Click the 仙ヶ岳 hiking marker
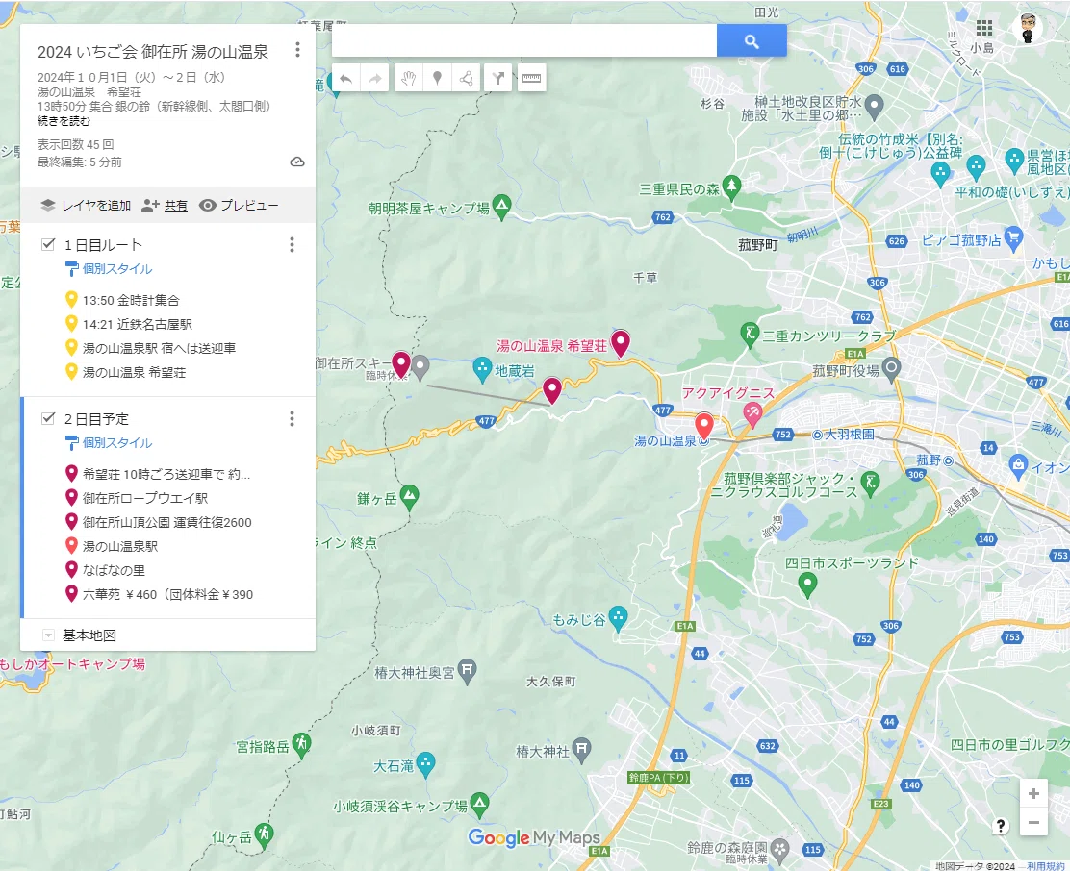Image resolution: width=1070 pixels, height=871 pixels. pos(264,835)
